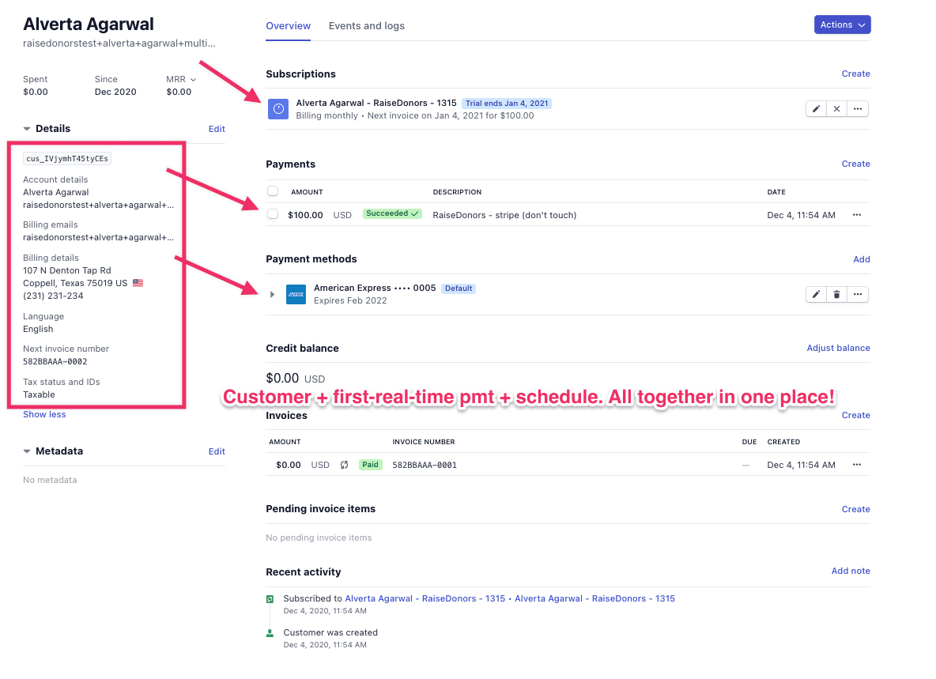Click the DUE column header in Invoices
The image size is (936, 679).
749,442
